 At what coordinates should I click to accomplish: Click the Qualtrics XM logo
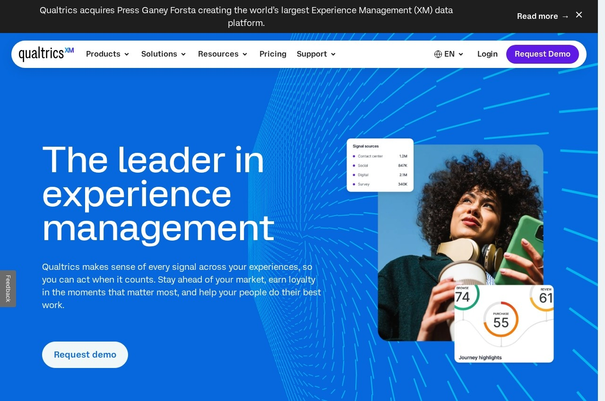pyautogui.click(x=46, y=54)
